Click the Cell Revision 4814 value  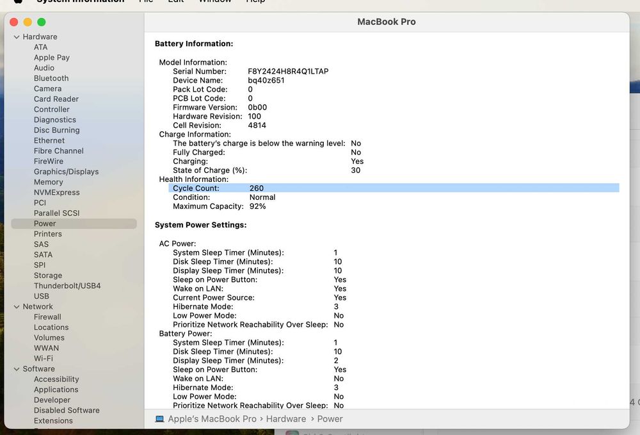[257, 126]
